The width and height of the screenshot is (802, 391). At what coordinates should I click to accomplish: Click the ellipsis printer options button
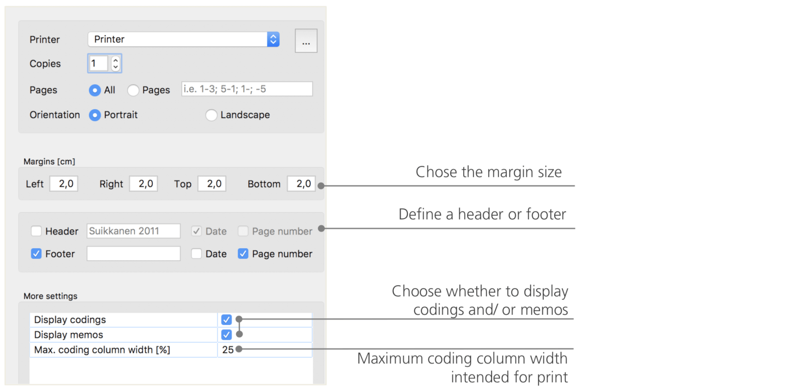[306, 41]
